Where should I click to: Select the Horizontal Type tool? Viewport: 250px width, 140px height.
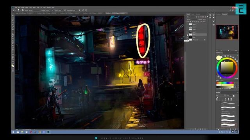pyautogui.click(x=13, y=50)
